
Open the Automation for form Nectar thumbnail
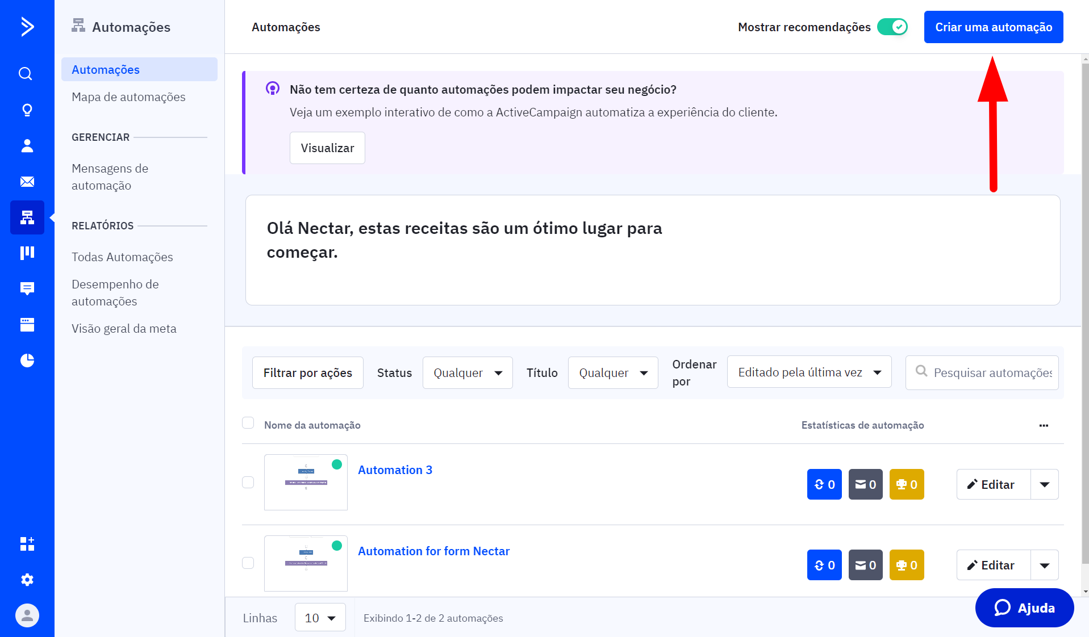click(x=306, y=563)
